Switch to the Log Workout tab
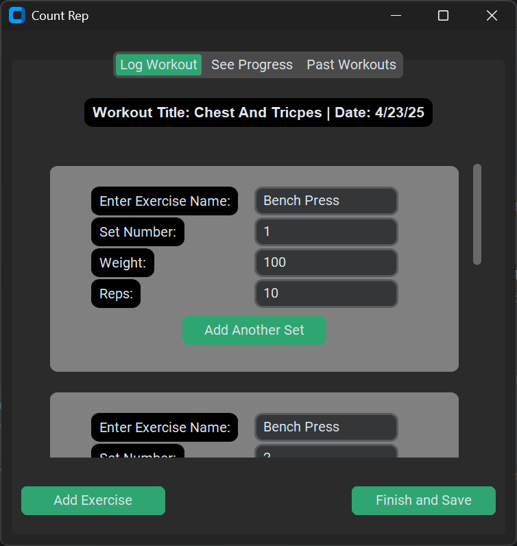This screenshot has height=546, width=517. pyautogui.click(x=158, y=64)
